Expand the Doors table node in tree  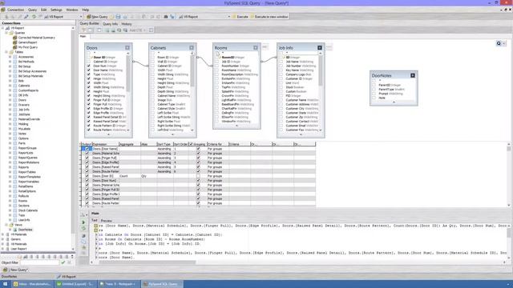click(x=10, y=100)
